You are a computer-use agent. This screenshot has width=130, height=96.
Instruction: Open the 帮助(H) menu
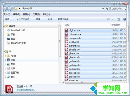coord(46,14)
